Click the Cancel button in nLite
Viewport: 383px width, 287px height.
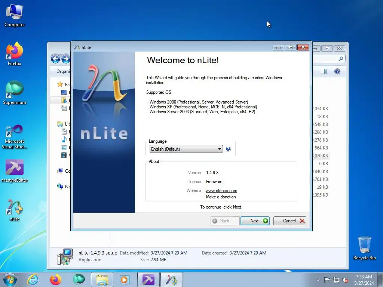[x=290, y=221]
